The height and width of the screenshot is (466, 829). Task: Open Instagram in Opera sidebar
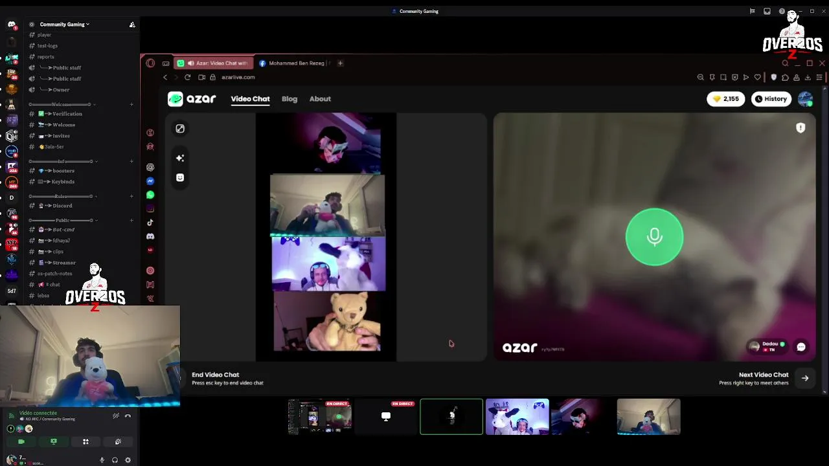(x=150, y=208)
